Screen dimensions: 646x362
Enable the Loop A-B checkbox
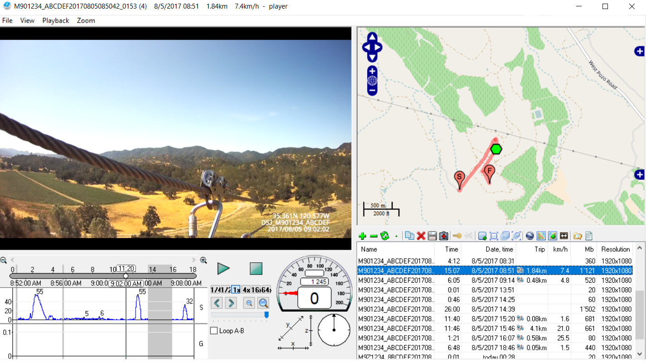[x=214, y=331]
